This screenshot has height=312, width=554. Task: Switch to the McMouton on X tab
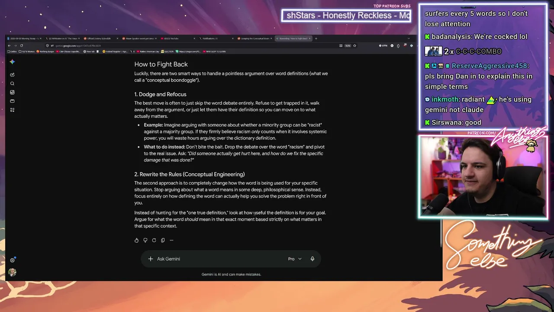coord(62,39)
